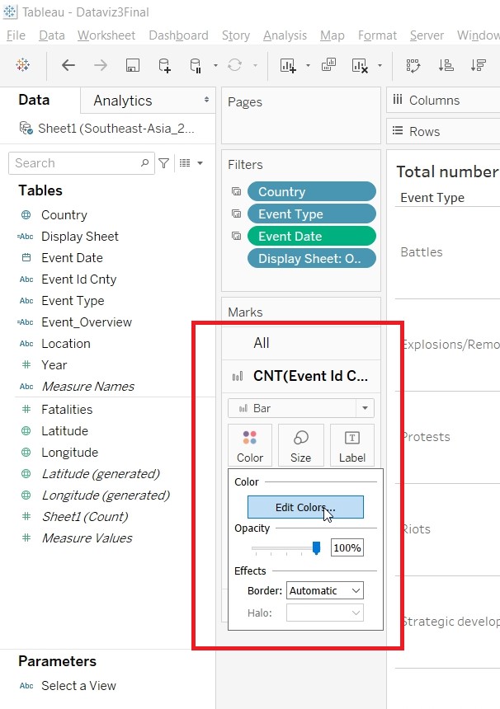Viewport: 500px width, 709px height.
Task: Click in the data pane Search field
Action: (x=78, y=163)
